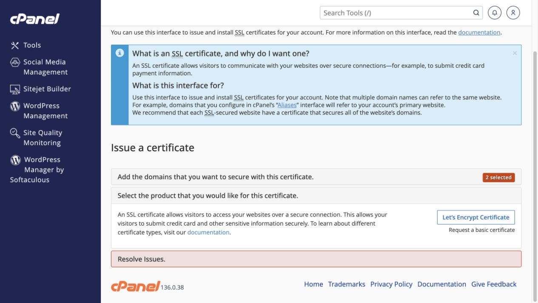This screenshot has height=303, width=538.
Task: Open the Trademarks footer link
Action: pos(347,284)
